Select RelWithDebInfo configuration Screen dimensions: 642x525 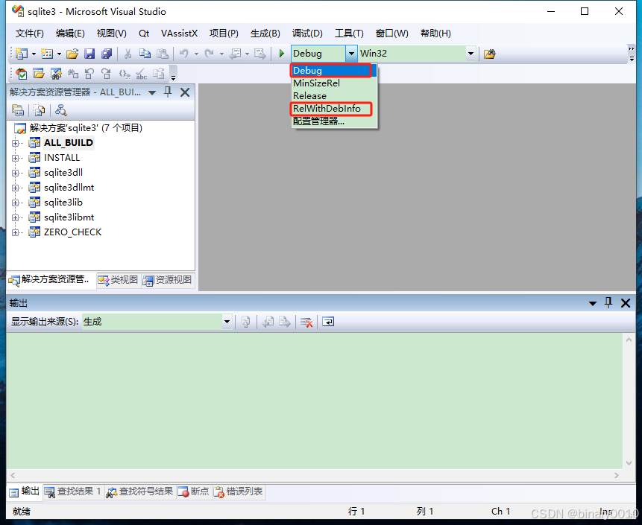point(334,109)
